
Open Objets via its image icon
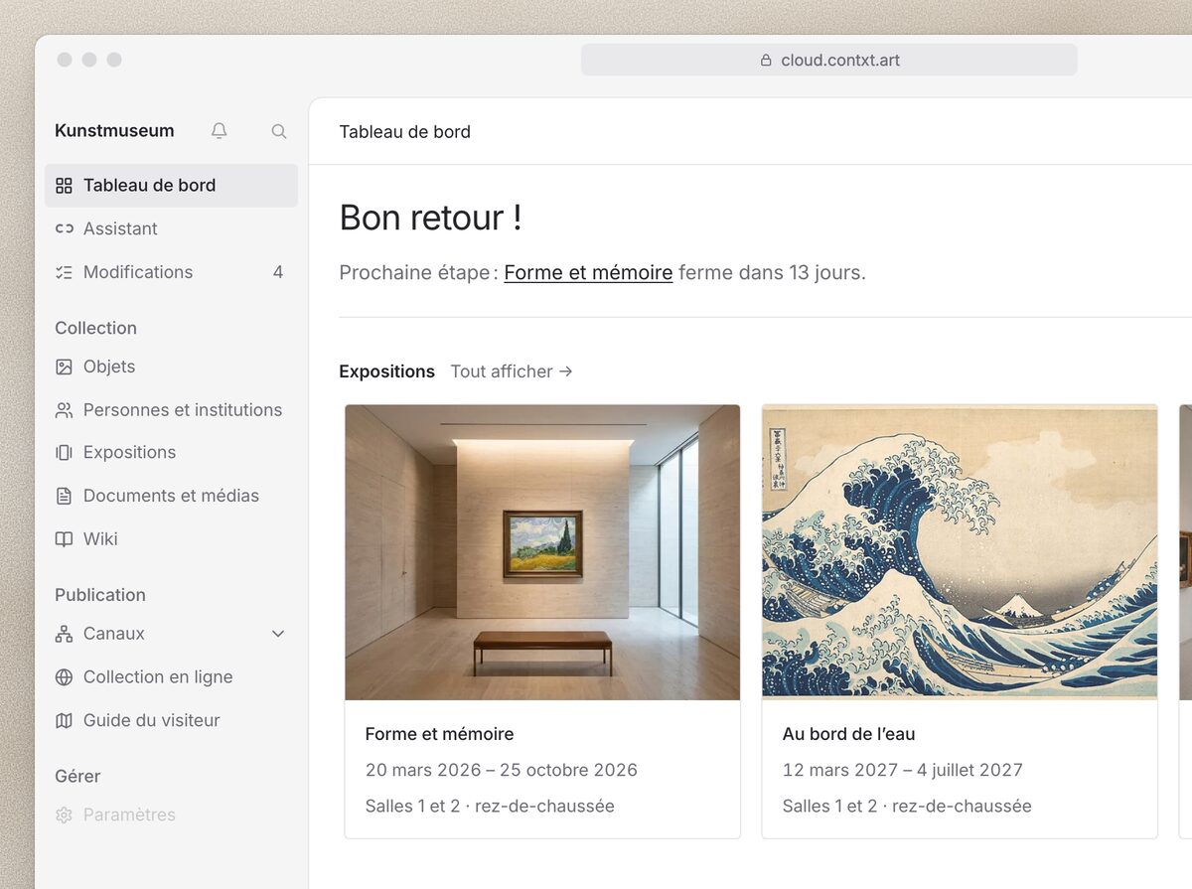[x=64, y=367]
